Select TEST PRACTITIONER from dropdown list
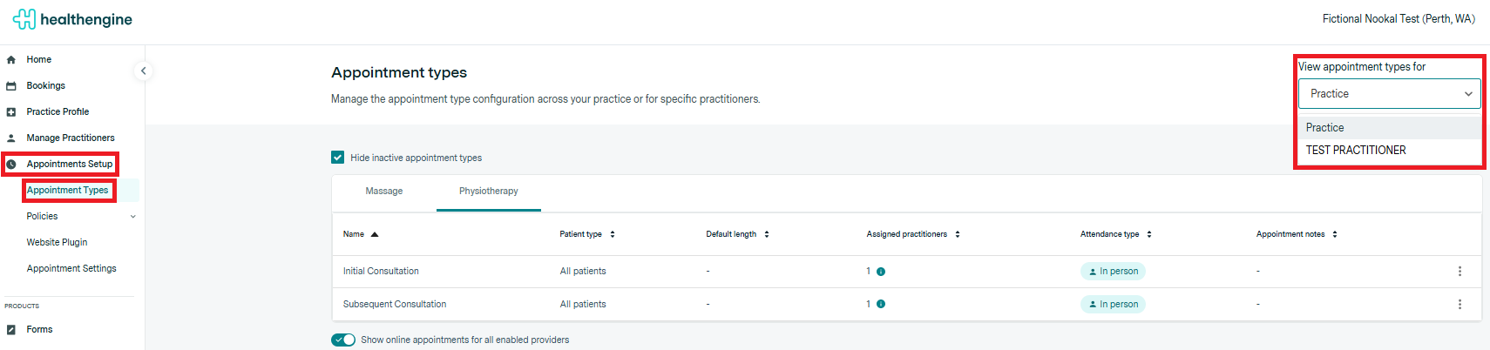This screenshot has width=1490, height=350. pos(1356,151)
